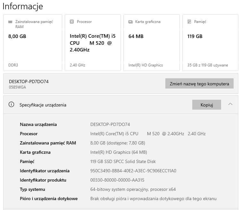Select 'Intel(R) HD Graphics (64 MB)' value
Viewport: 240px width, 210px height.
(x=119, y=152)
